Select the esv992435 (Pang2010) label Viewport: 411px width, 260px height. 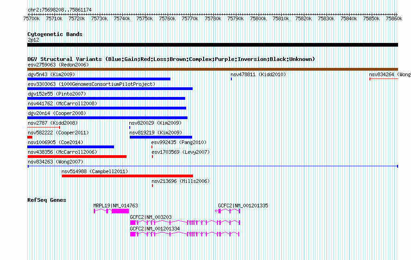click(179, 142)
